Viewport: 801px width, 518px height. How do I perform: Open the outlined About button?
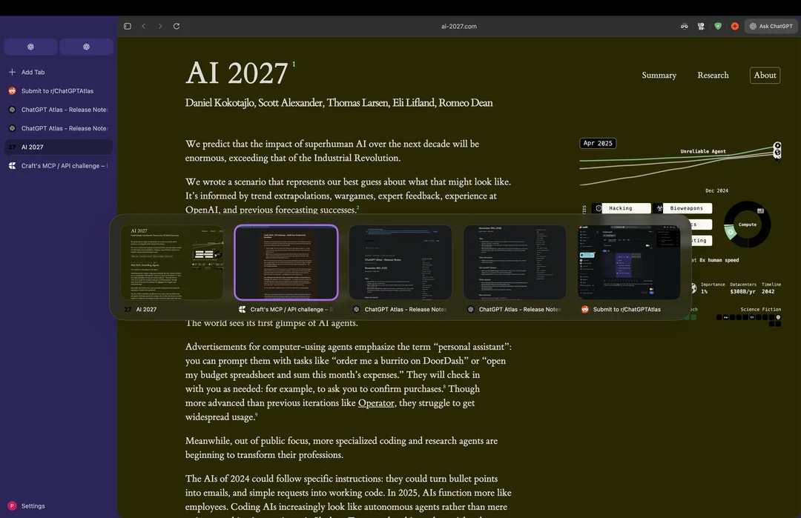pos(765,75)
